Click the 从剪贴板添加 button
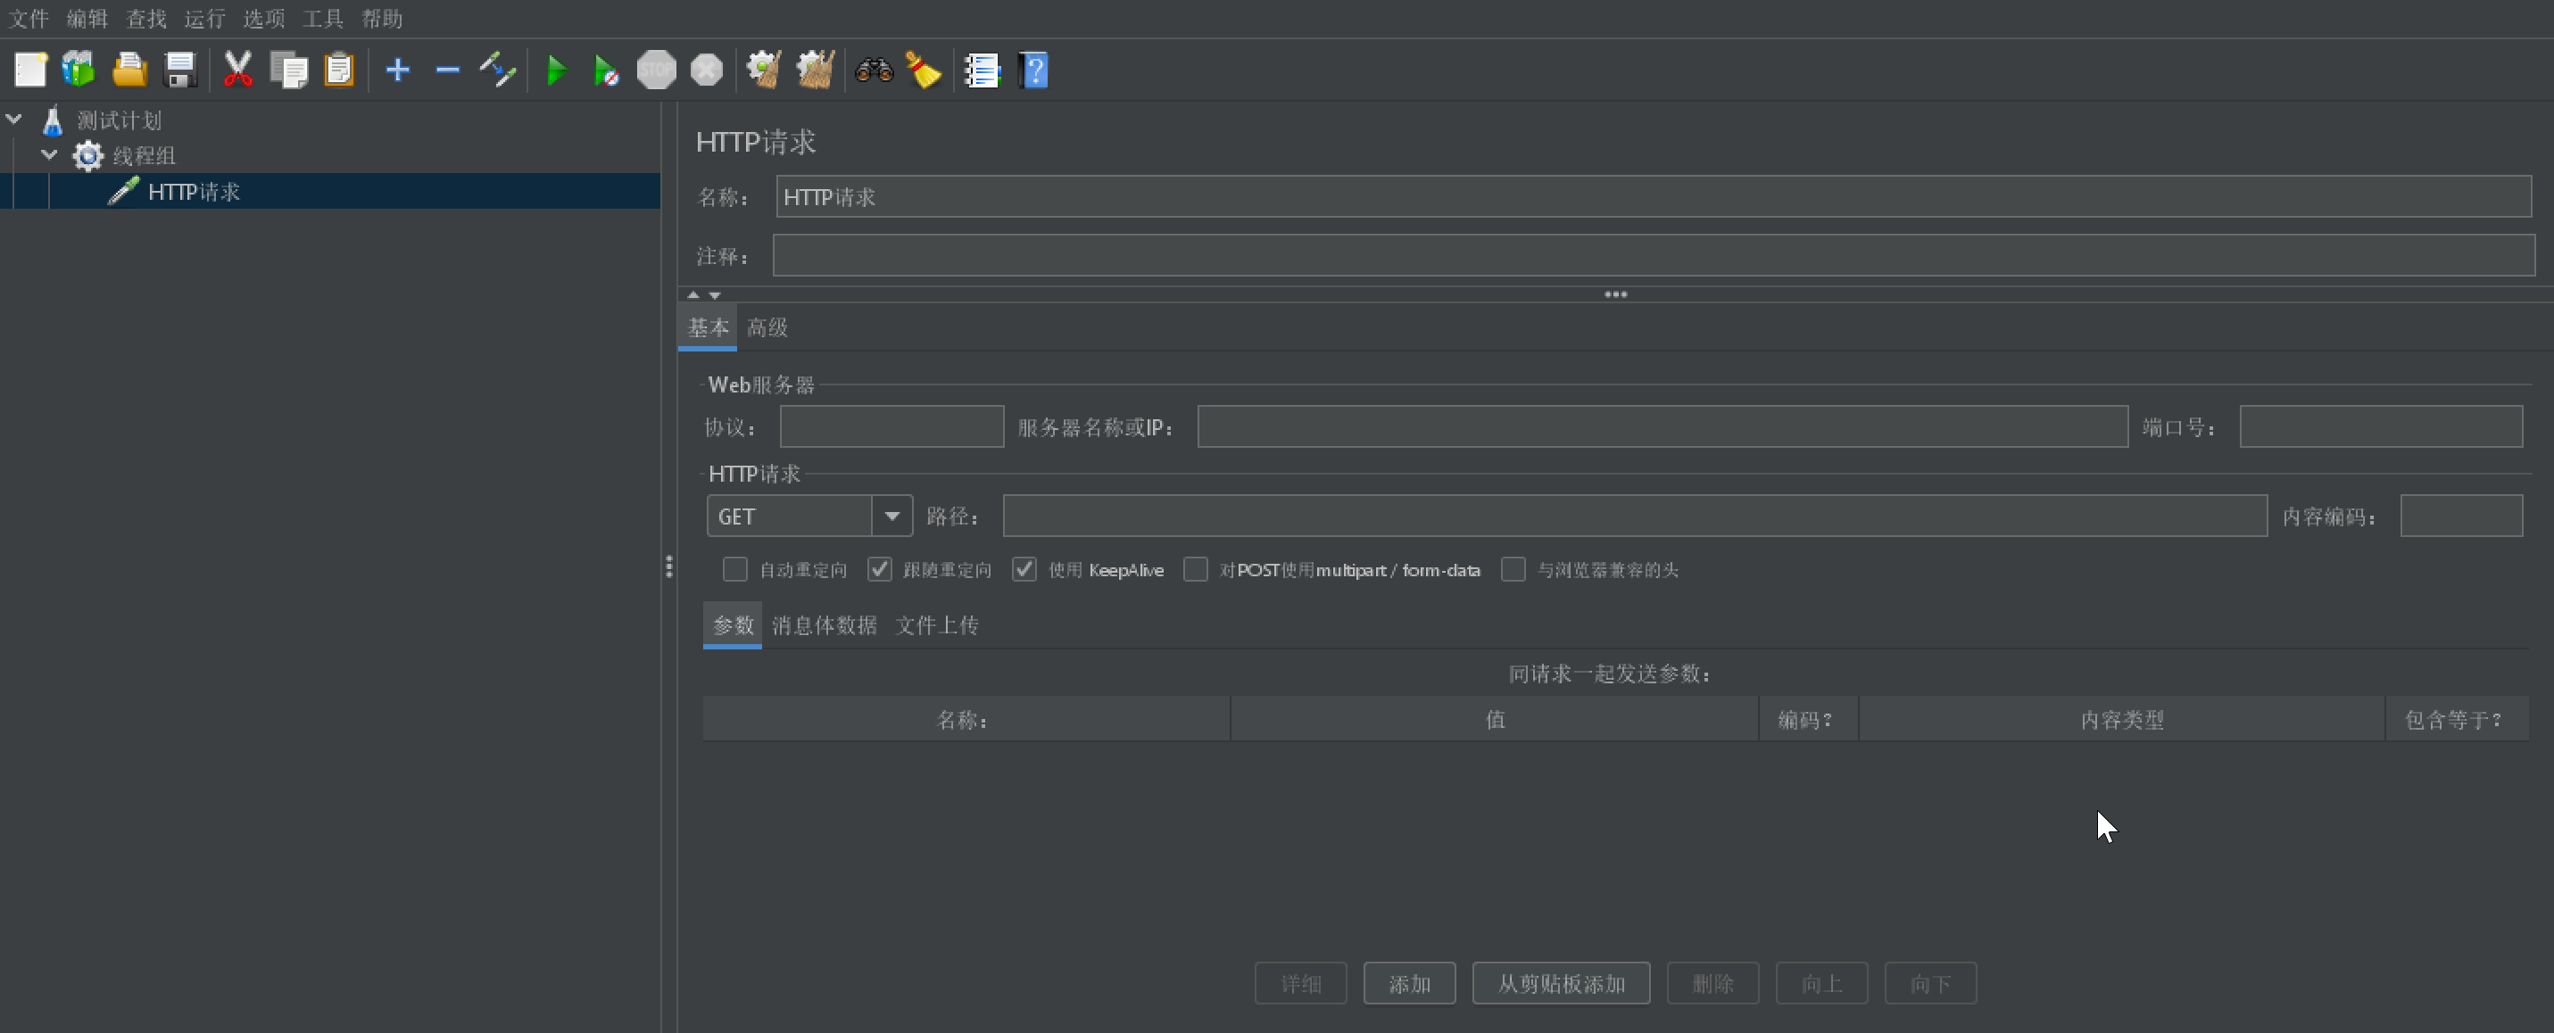This screenshot has height=1033, width=2554. [1562, 983]
